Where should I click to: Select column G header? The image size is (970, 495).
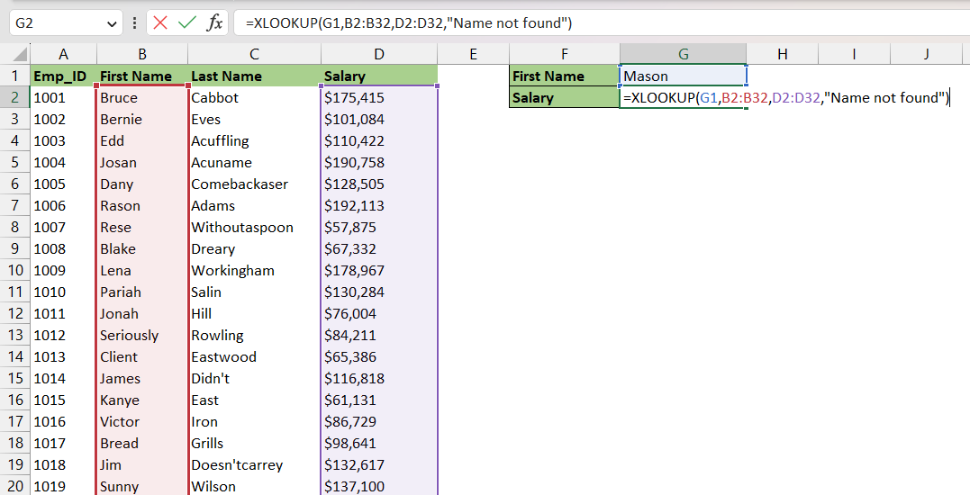pos(683,54)
